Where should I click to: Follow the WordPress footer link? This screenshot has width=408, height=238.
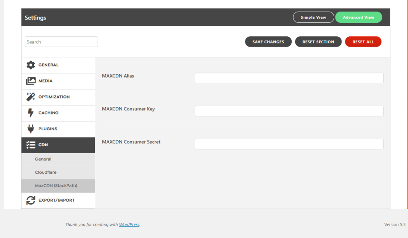pyautogui.click(x=129, y=224)
